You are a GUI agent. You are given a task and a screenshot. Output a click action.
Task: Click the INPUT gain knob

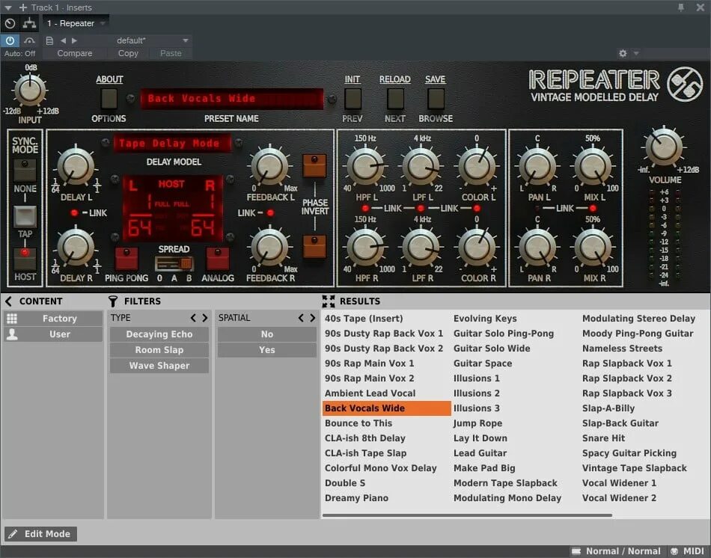tap(30, 90)
